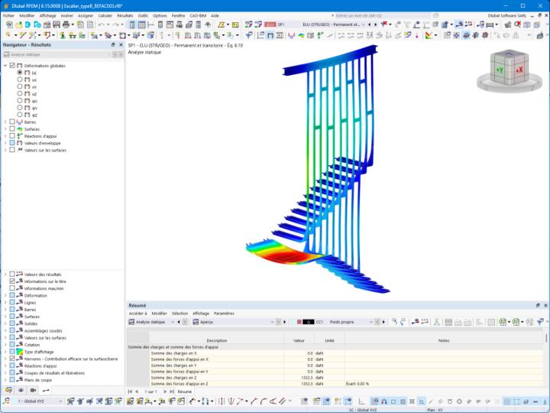Screen dimensions: 550x413
Task: Select the φz radio button
Action: 20,115
